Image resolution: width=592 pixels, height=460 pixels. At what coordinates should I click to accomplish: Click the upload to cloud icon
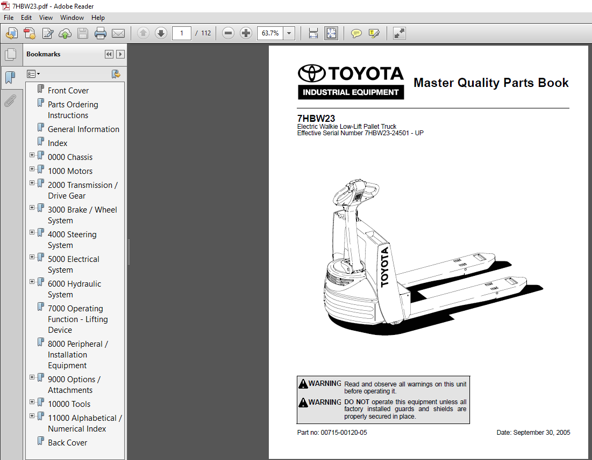(65, 33)
